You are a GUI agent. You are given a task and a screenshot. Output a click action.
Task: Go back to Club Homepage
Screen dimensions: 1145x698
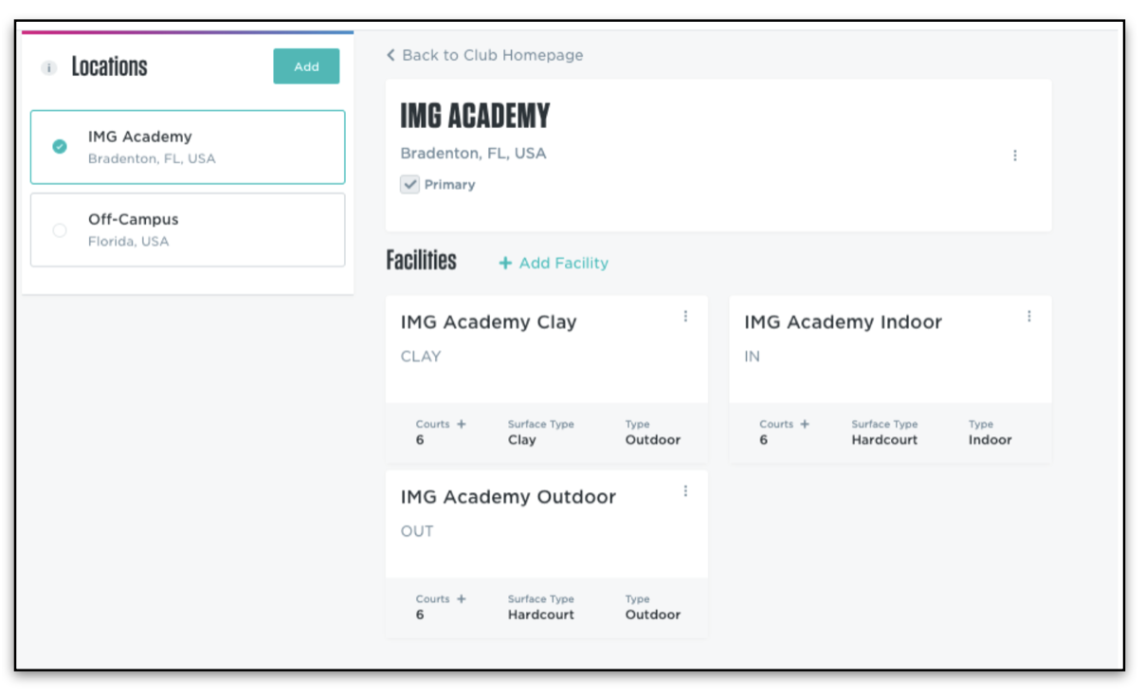492,55
